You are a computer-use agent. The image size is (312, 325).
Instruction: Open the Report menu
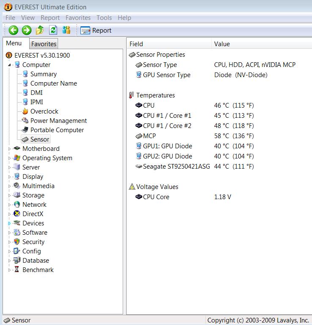tap(50, 18)
